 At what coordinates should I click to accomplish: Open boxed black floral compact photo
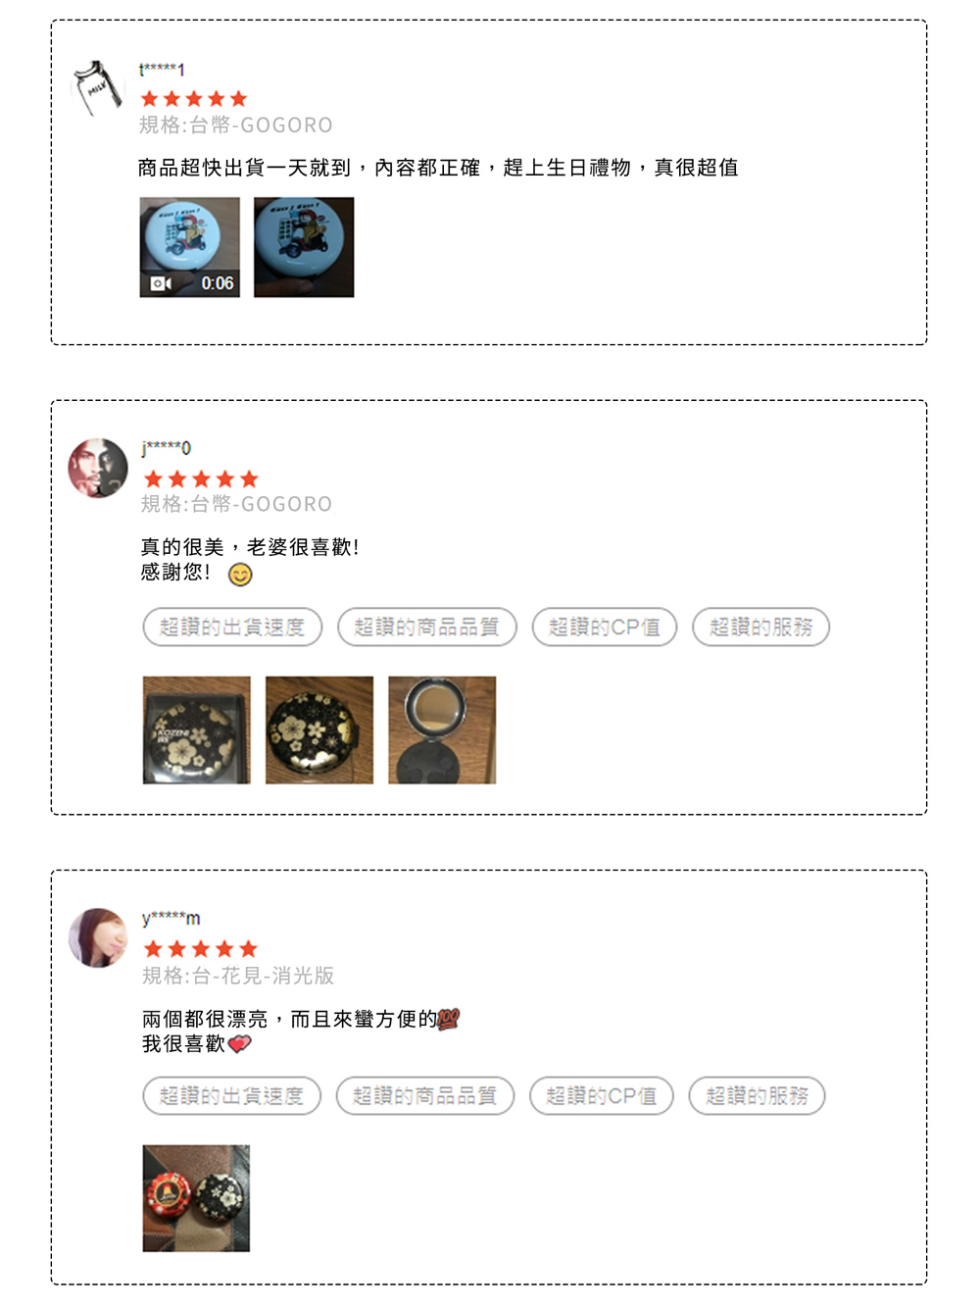(196, 729)
